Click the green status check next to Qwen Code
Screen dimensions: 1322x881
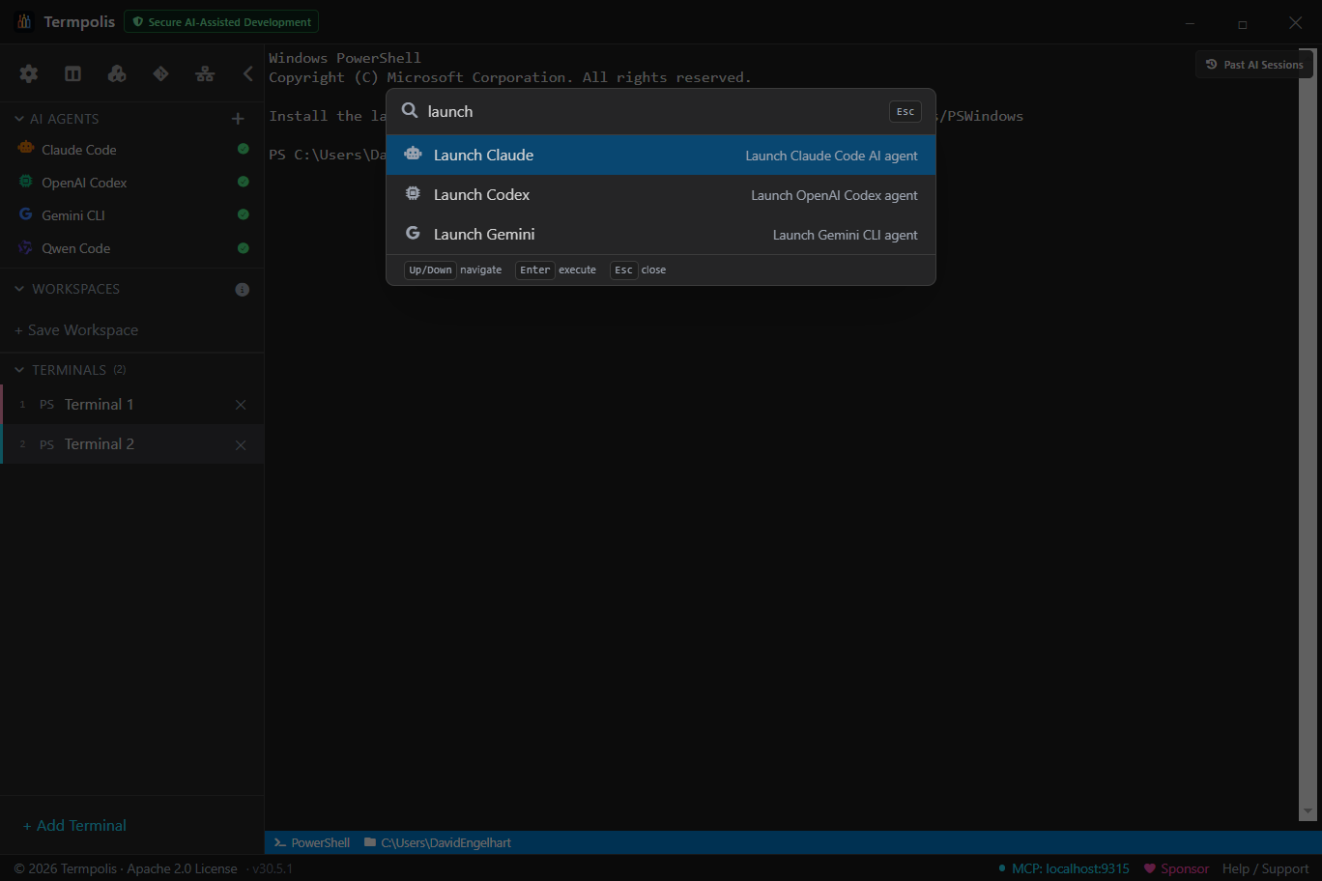coord(244,248)
